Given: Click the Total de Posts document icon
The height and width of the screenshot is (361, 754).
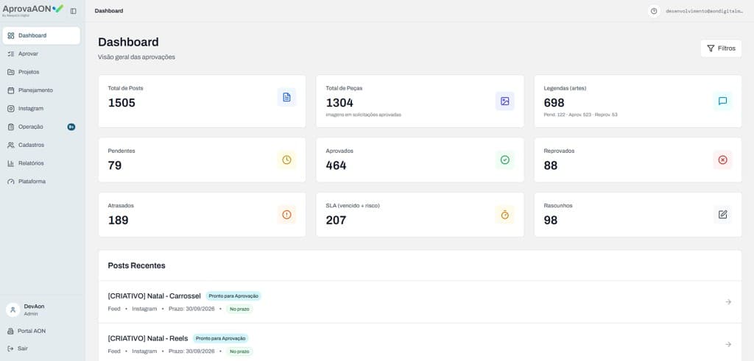Looking at the screenshot, I should (286, 98).
